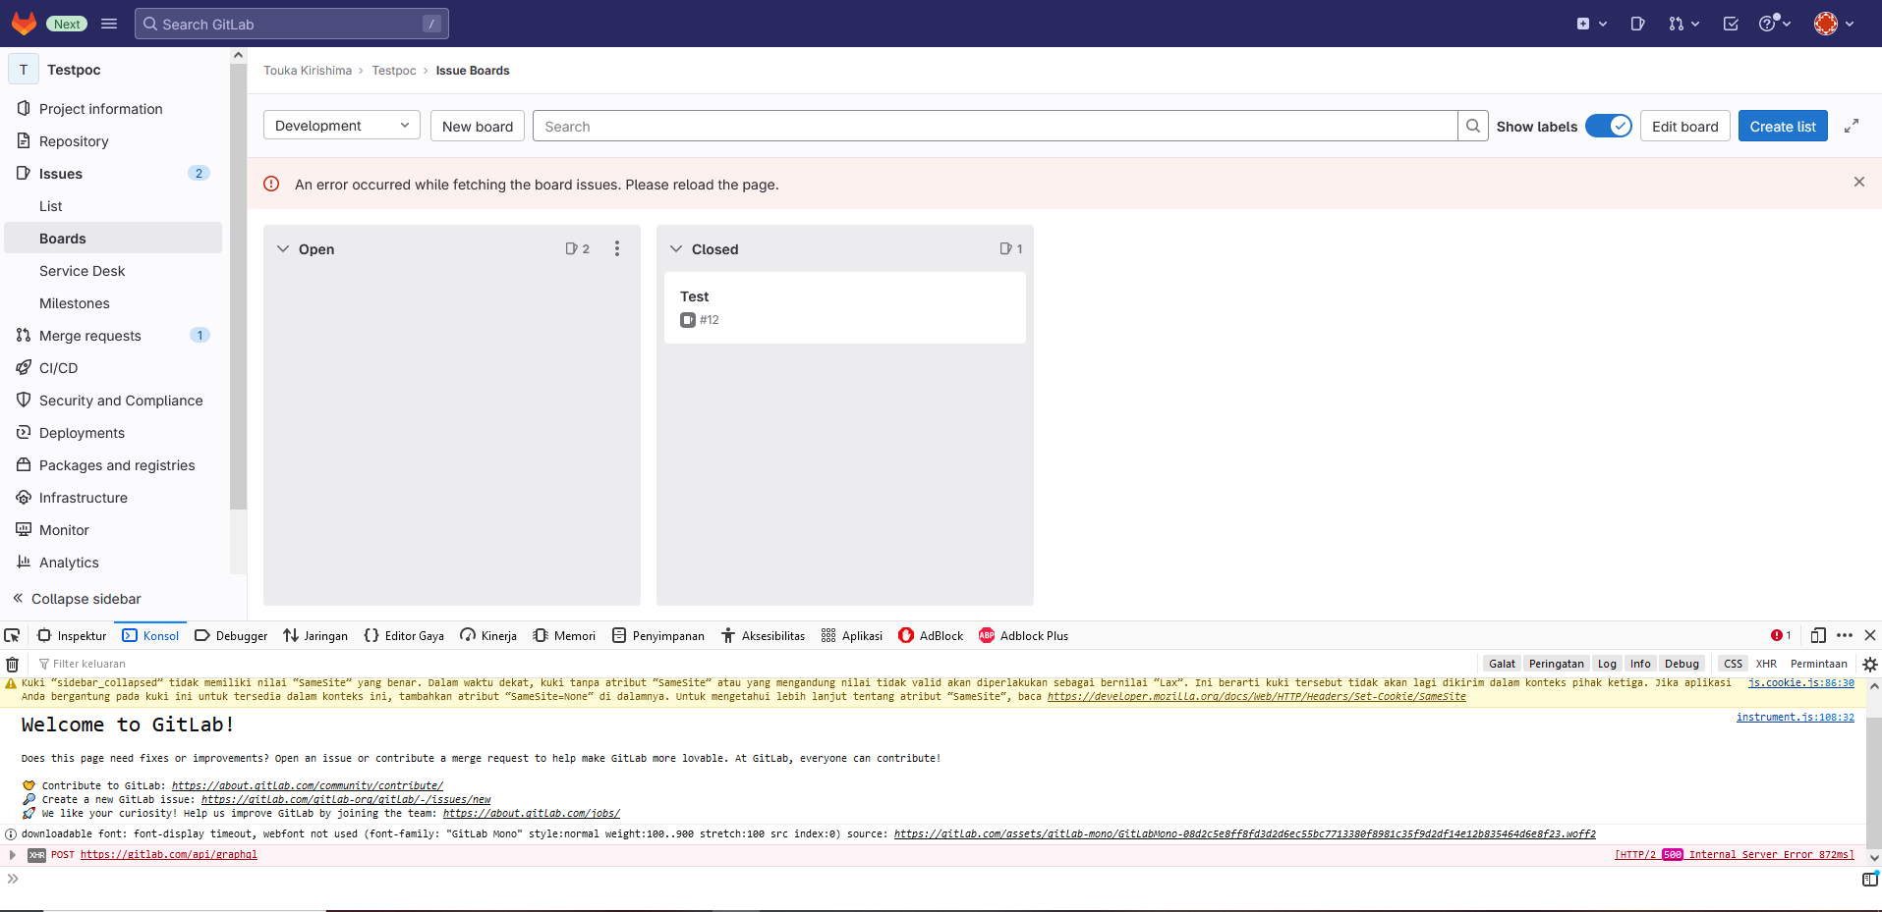
Task: Open the hamburger main menu
Action: [x=109, y=24]
